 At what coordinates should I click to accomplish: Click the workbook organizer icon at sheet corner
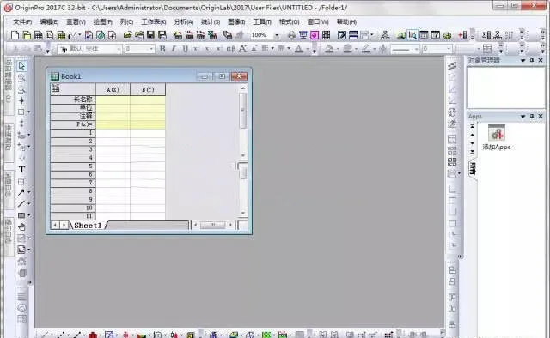(x=55, y=89)
